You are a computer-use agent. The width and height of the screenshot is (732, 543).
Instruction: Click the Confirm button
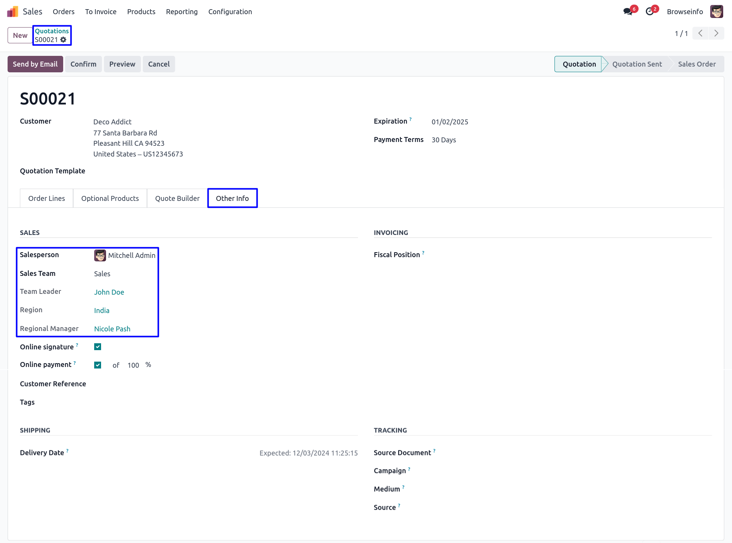(83, 64)
